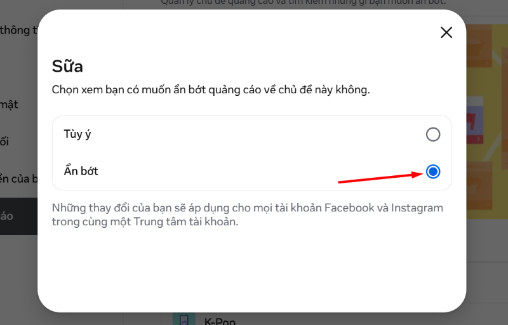Click the K-Pop topic behind the dialog

220,321
